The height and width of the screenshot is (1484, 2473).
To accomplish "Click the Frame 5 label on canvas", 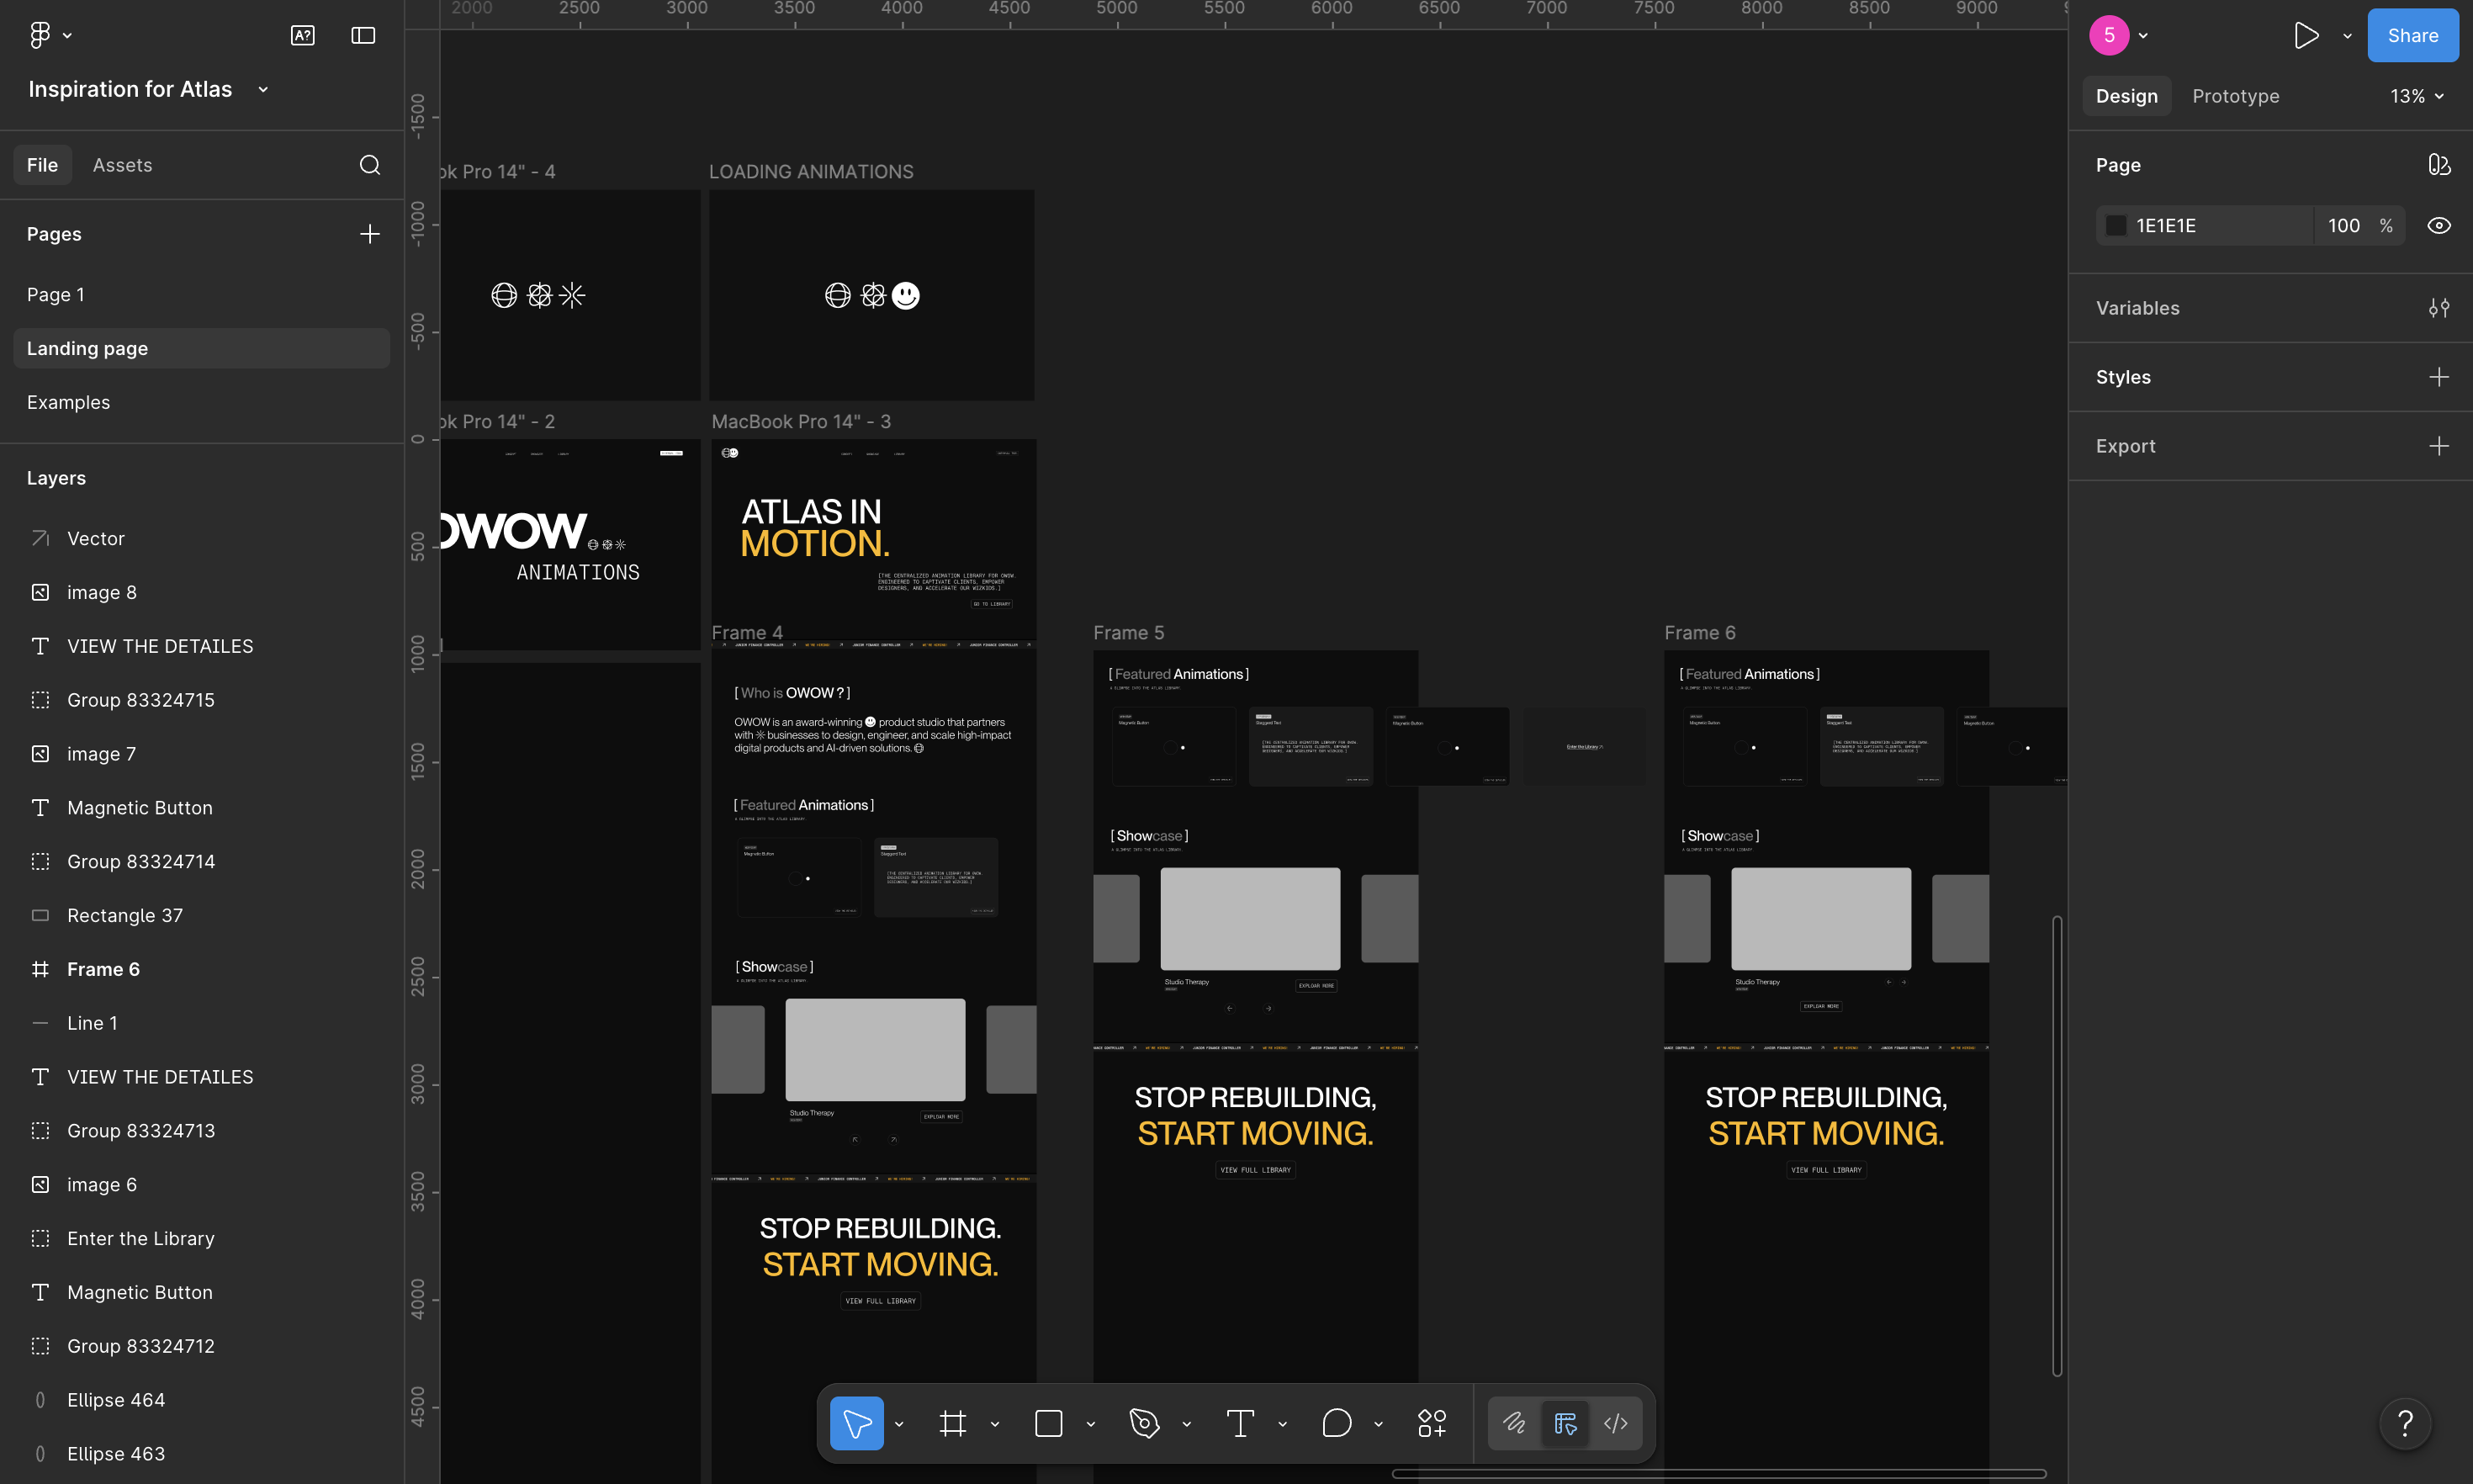I will (x=1129, y=633).
